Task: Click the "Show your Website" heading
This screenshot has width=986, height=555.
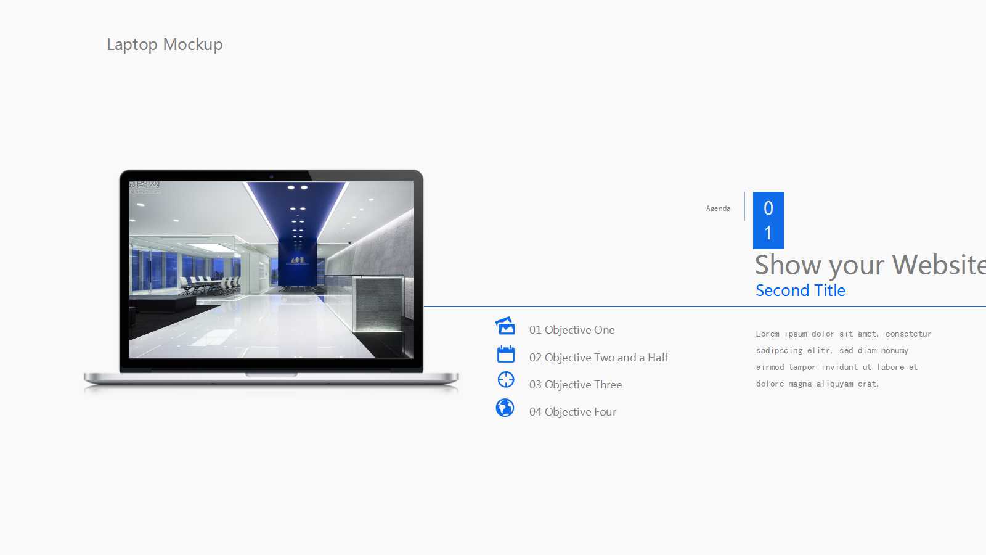Action: click(869, 265)
